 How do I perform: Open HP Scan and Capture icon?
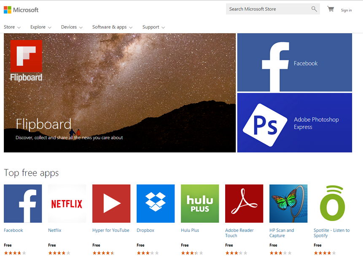pyautogui.click(x=288, y=203)
